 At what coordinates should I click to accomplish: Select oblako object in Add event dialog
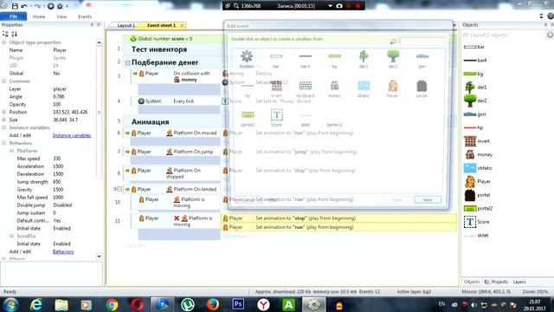pos(364,88)
